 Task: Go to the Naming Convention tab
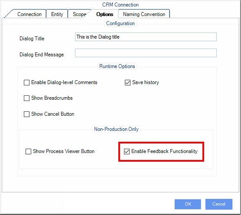tap(144, 14)
